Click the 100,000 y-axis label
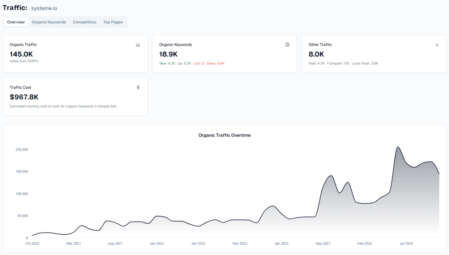 click(x=22, y=194)
